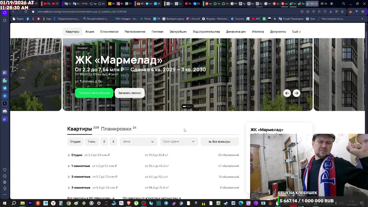Open sidebar settings gear icon

coord(5,182)
